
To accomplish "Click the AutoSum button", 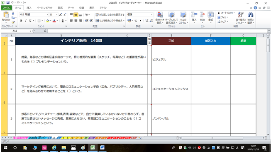I will 226,13.
